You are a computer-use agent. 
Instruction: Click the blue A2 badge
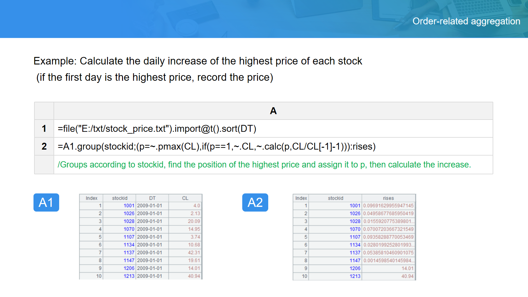(x=255, y=202)
